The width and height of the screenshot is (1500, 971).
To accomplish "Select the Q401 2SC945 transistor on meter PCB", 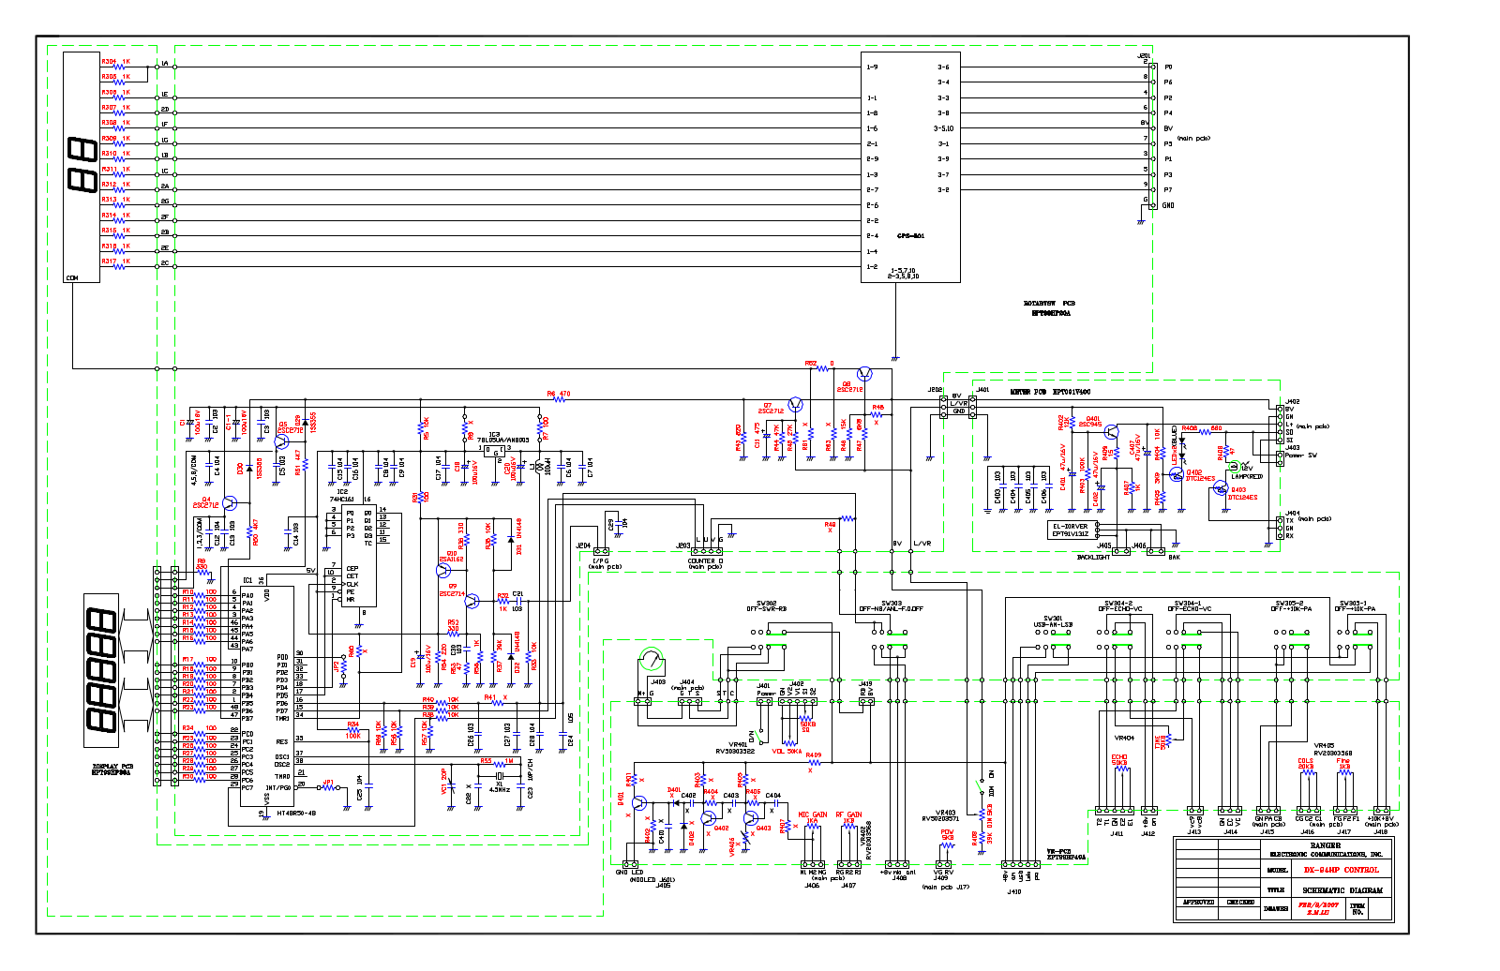I will (x=1111, y=432).
